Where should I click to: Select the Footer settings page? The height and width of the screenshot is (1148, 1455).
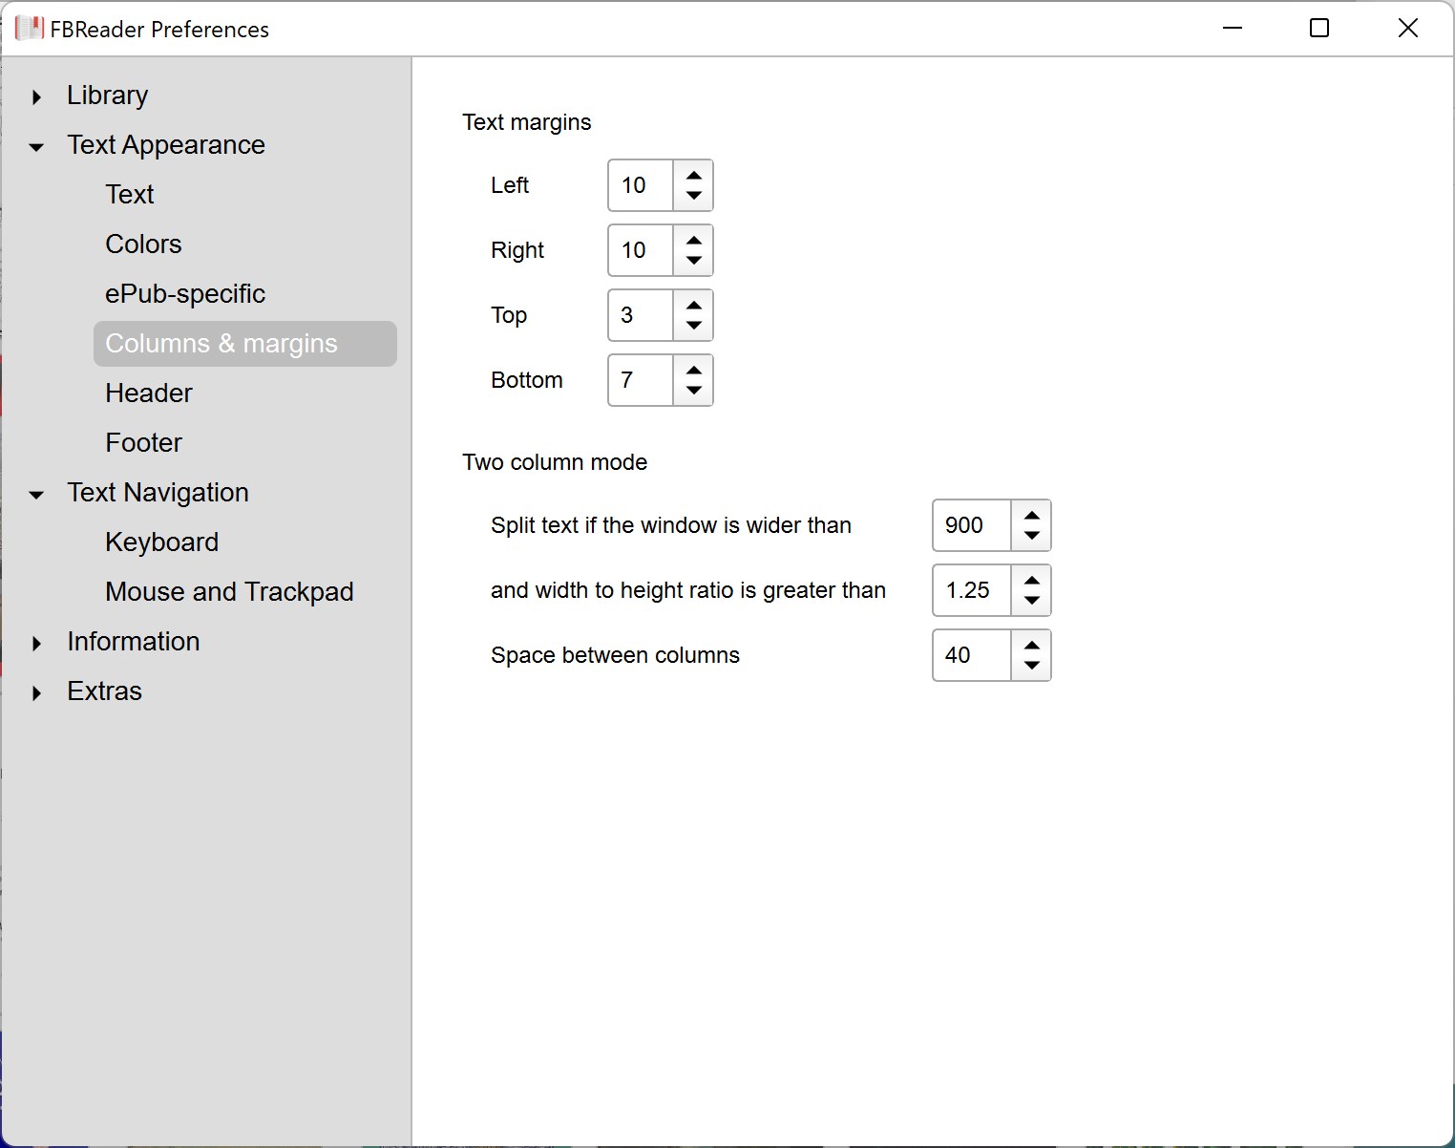(143, 443)
